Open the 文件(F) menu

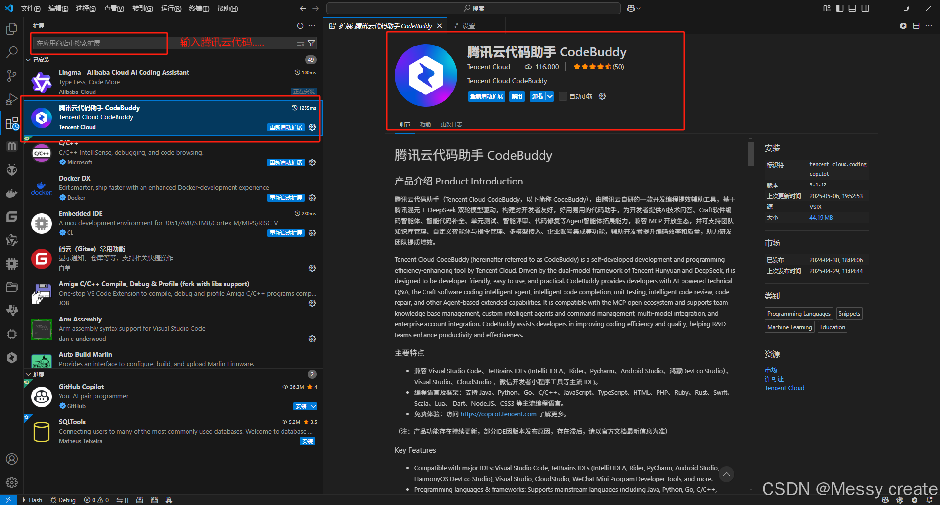click(30, 8)
